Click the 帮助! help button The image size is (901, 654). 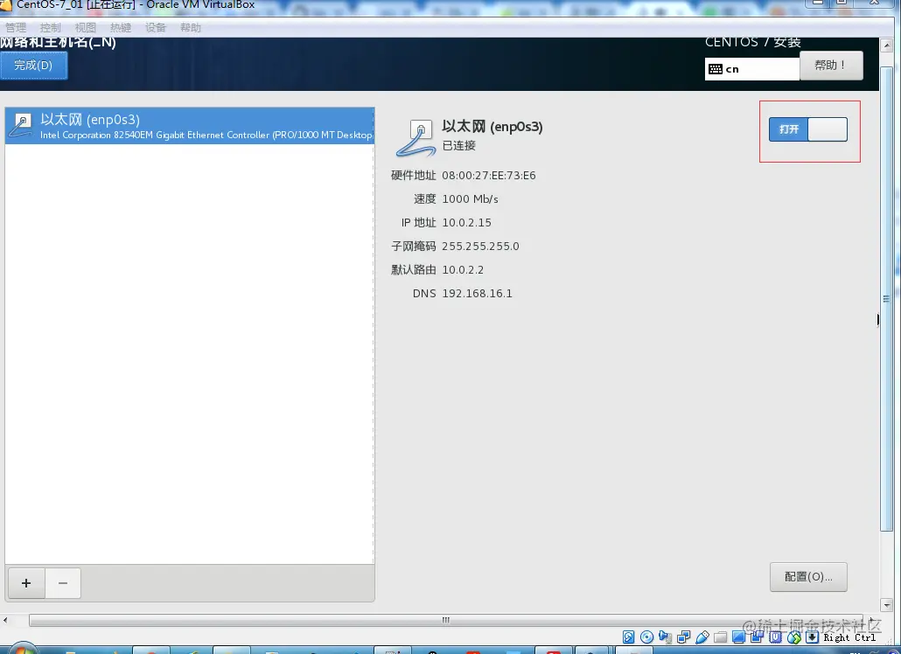[x=831, y=66]
